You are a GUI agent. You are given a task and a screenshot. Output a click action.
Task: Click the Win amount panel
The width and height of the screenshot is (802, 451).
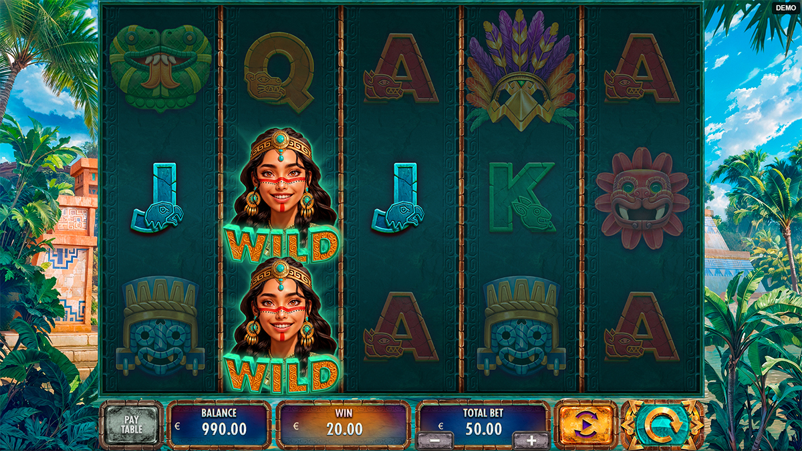click(x=344, y=424)
